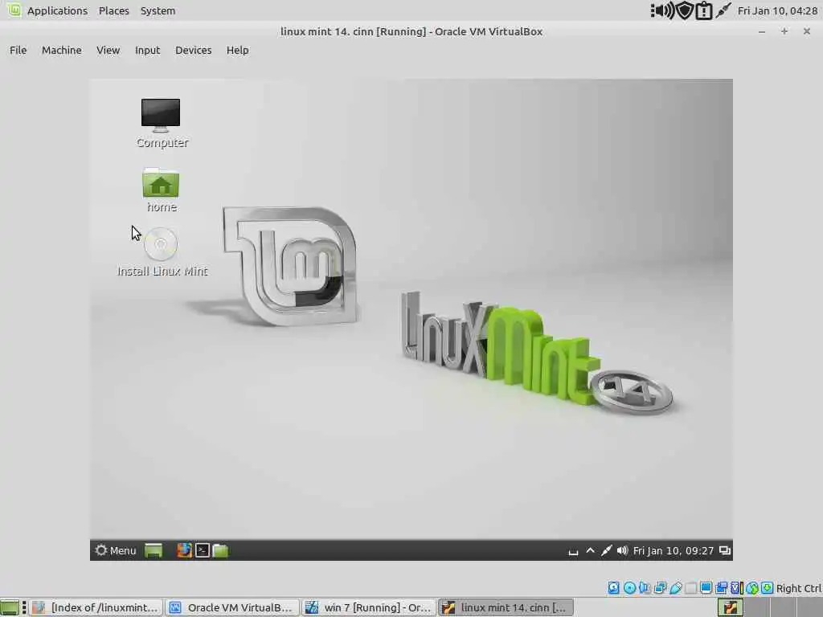Open the Machine menu
823x617 pixels.
click(x=61, y=51)
